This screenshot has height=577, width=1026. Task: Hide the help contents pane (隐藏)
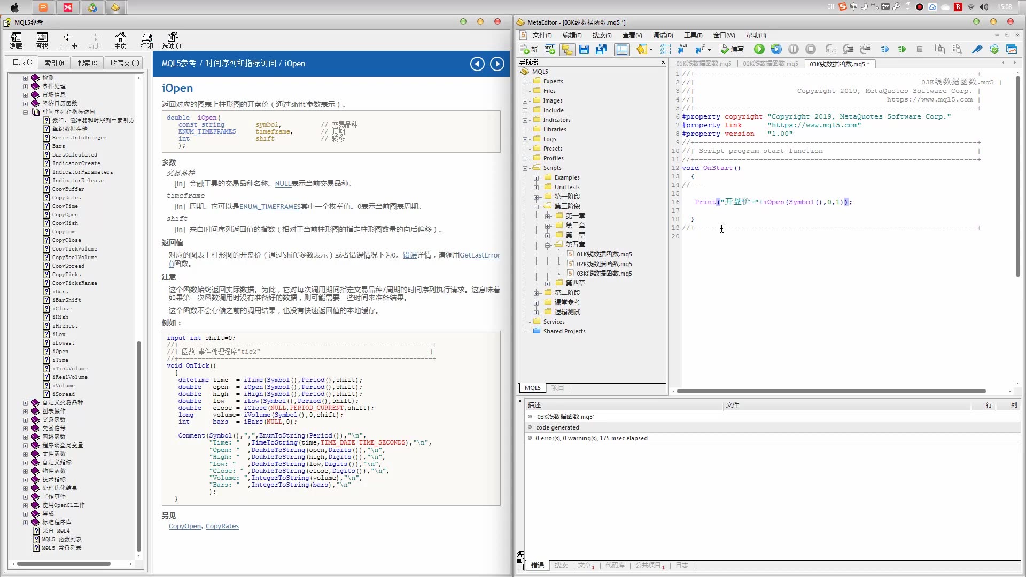pos(16,41)
